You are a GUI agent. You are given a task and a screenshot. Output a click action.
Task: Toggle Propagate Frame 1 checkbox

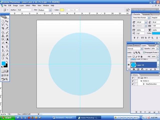144,52
